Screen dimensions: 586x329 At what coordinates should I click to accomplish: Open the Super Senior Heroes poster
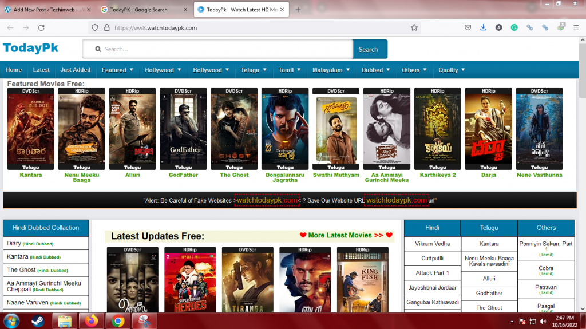click(190, 280)
